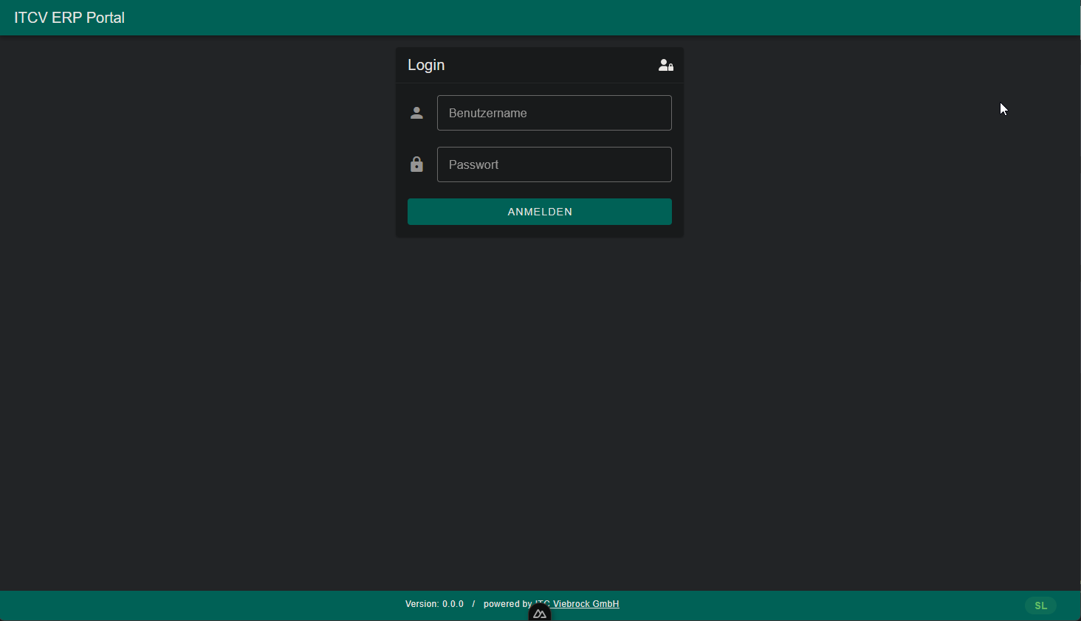
Task: Click card padding below the ANMELDEN button
Action: click(x=539, y=231)
